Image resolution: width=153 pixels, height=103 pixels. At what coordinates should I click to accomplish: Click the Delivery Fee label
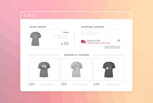point(94,41)
